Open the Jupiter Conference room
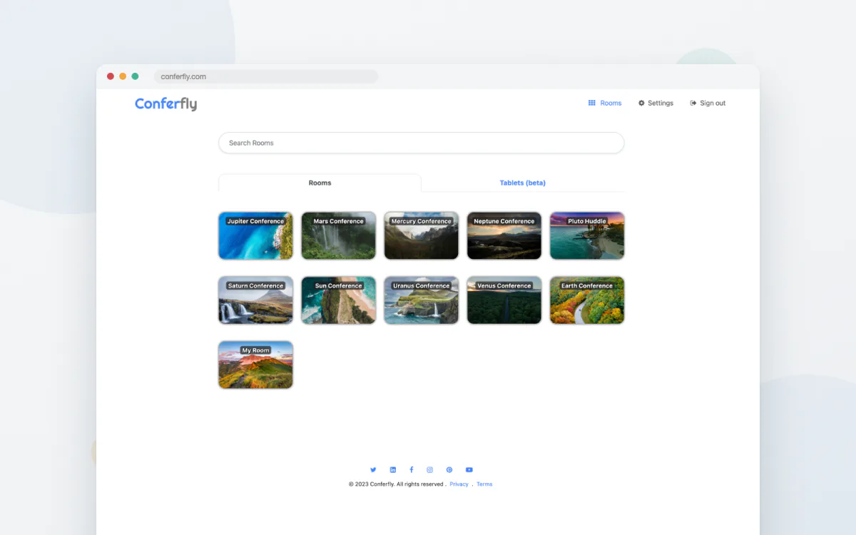This screenshot has width=856, height=535. [255, 235]
